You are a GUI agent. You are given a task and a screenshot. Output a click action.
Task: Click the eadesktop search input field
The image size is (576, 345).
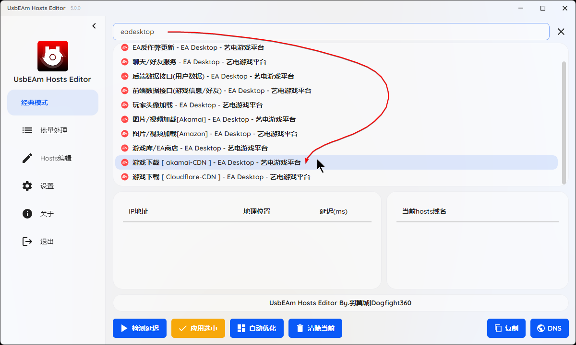[x=331, y=32]
